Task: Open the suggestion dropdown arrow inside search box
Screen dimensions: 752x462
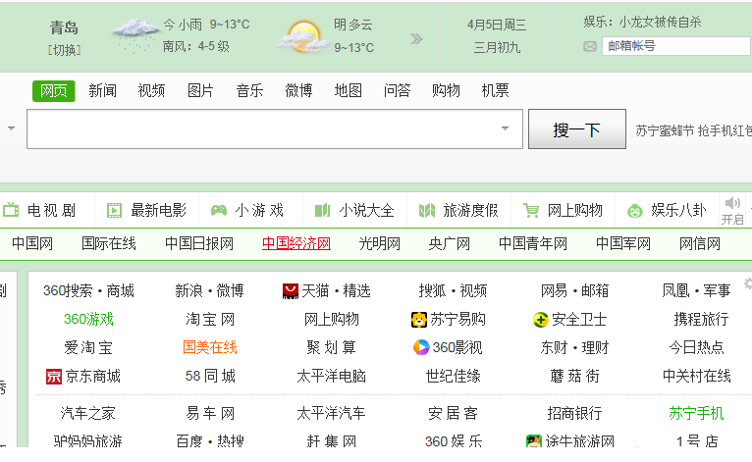Action: [505, 128]
